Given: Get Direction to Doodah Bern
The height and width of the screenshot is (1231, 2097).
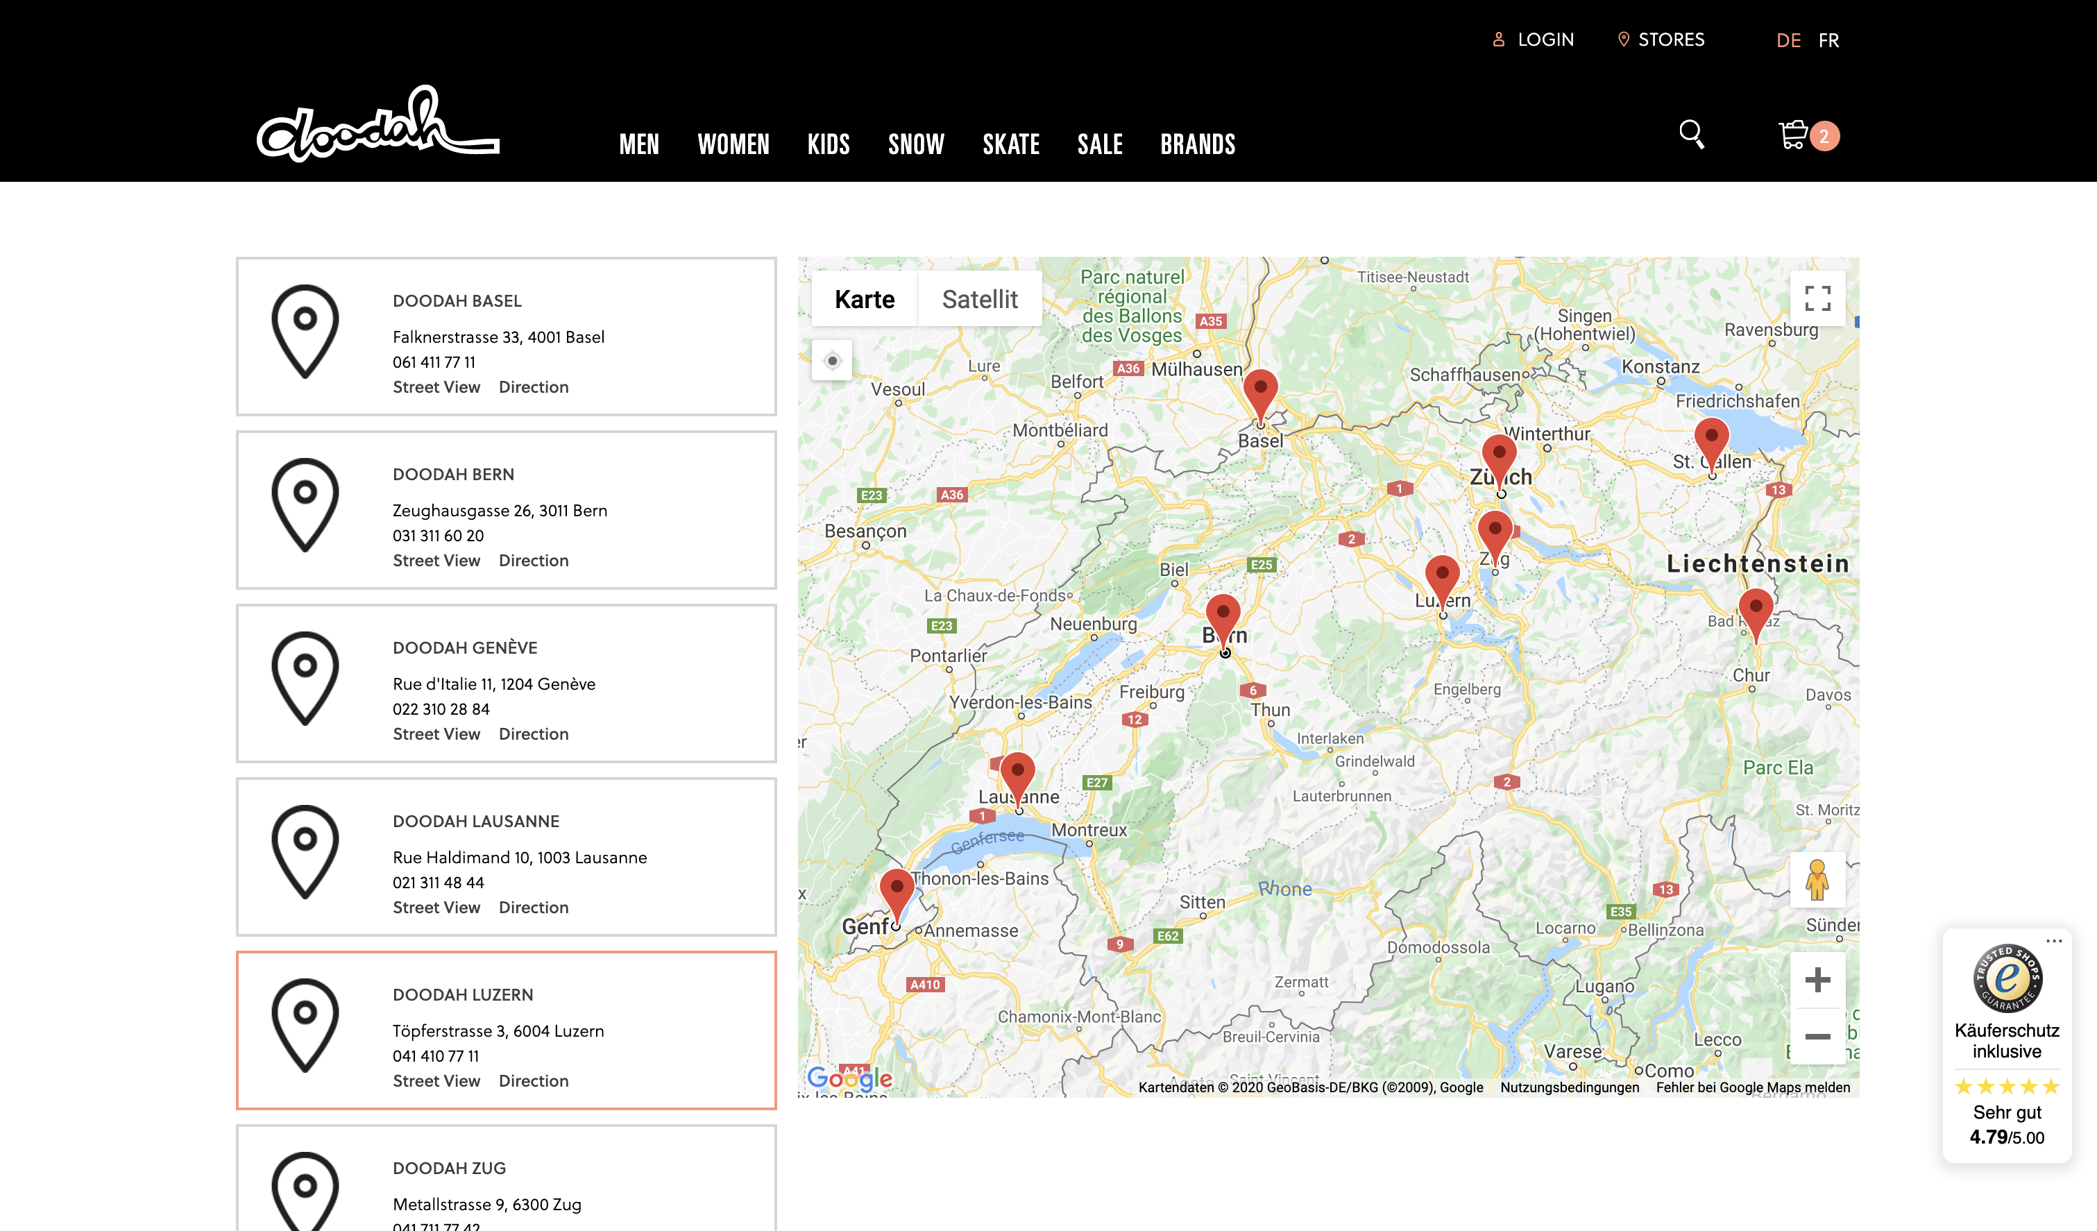Looking at the screenshot, I should click(534, 560).
